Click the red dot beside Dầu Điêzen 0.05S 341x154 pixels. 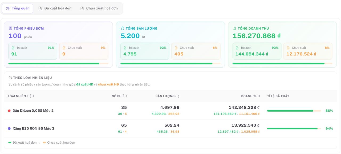[x=9, y=111]
